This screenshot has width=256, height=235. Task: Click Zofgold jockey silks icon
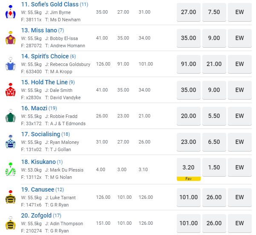pyautogui.click(x=10, y=224)
